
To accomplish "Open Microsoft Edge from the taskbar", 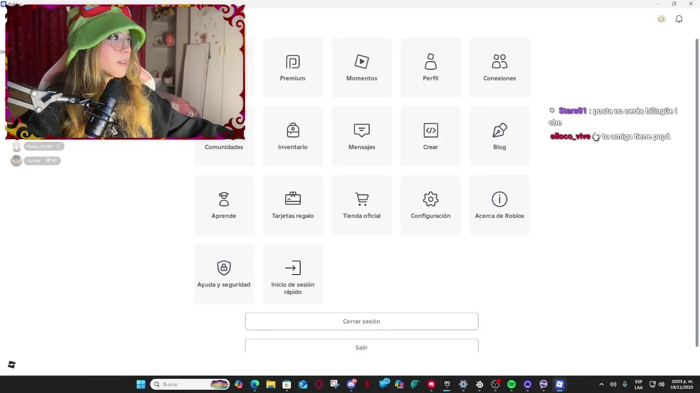I will pos(255,384).
